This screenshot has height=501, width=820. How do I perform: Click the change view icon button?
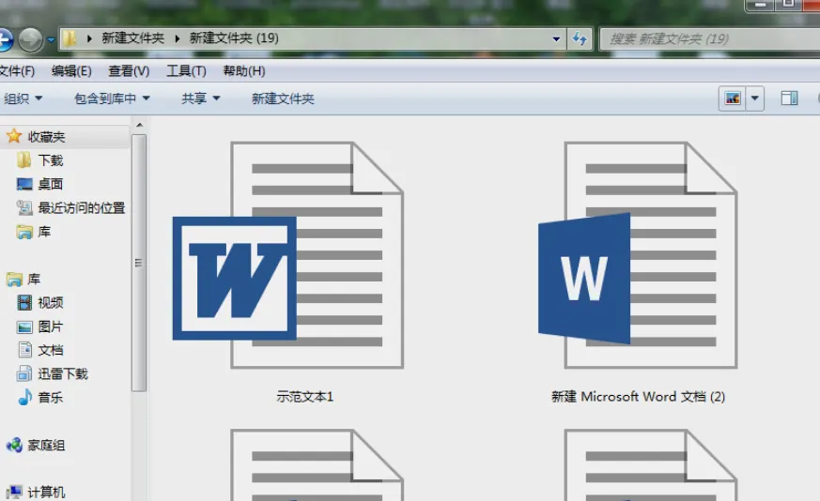coord(733,99)
